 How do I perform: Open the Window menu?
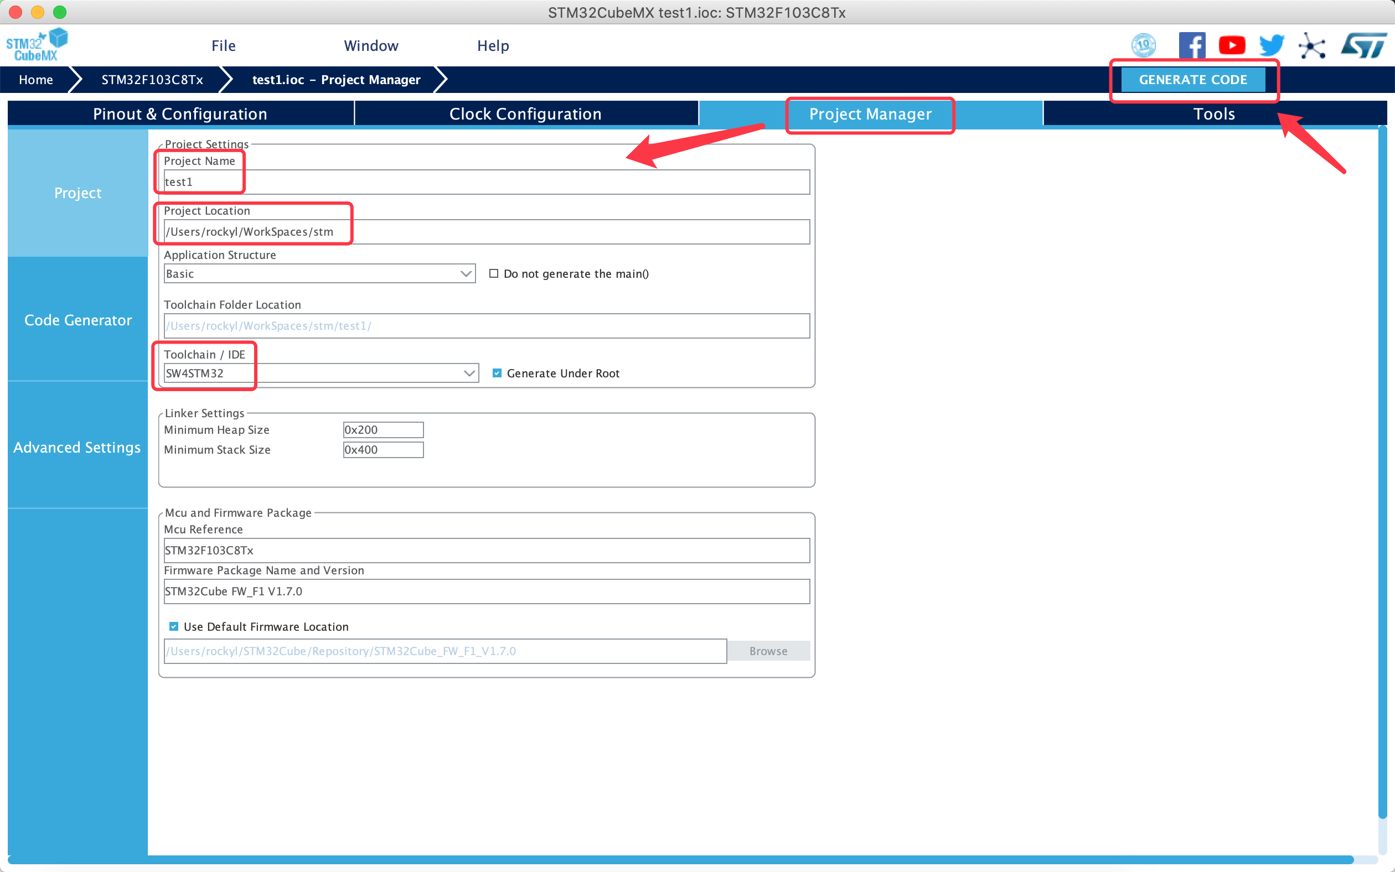pyautogui.click(x=371, y=45)
